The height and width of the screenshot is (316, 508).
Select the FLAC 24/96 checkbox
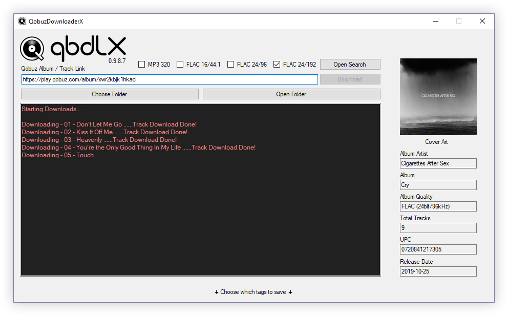[x=231, y=65]
